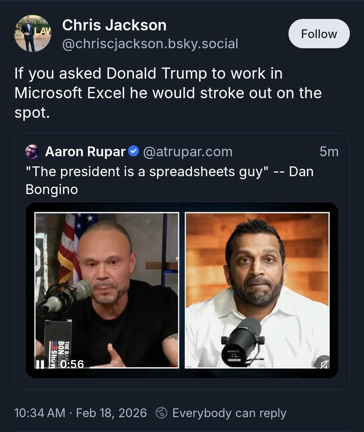
Task: Open the @chriscjackson.bsky.social handle
Action: click(x=150, y=44)
